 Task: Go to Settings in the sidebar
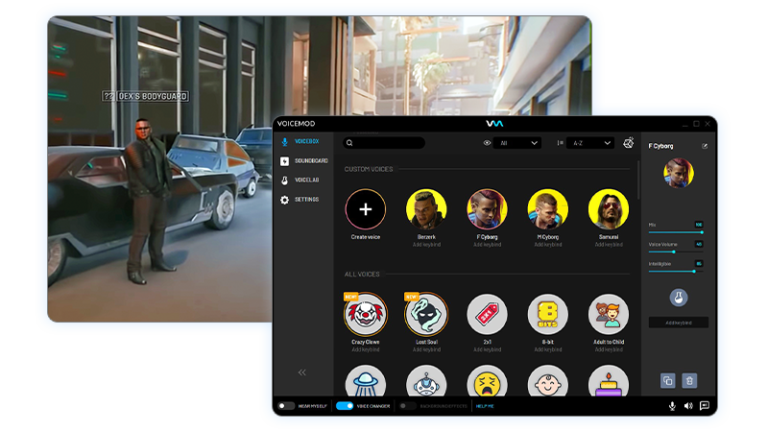click(x=306, y=200)
